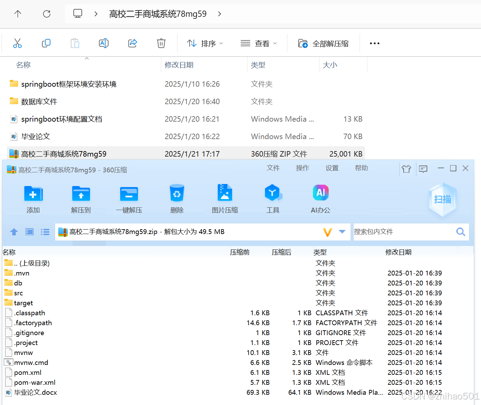Open the 操作 menu in 360压缩
Viewport: 481px width, 405px height.
click(x=303, y=168)
